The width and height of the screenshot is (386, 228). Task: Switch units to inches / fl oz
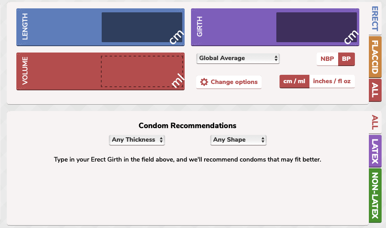coord(332,81)
